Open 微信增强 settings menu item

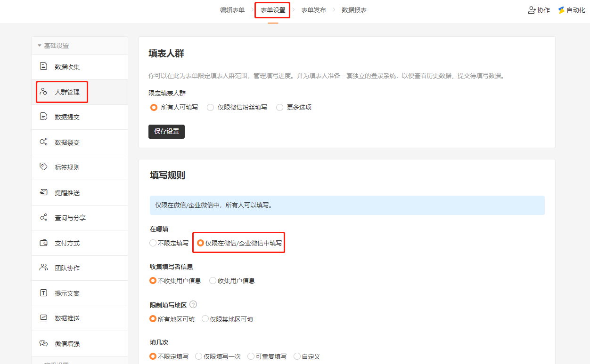[80, 344]
